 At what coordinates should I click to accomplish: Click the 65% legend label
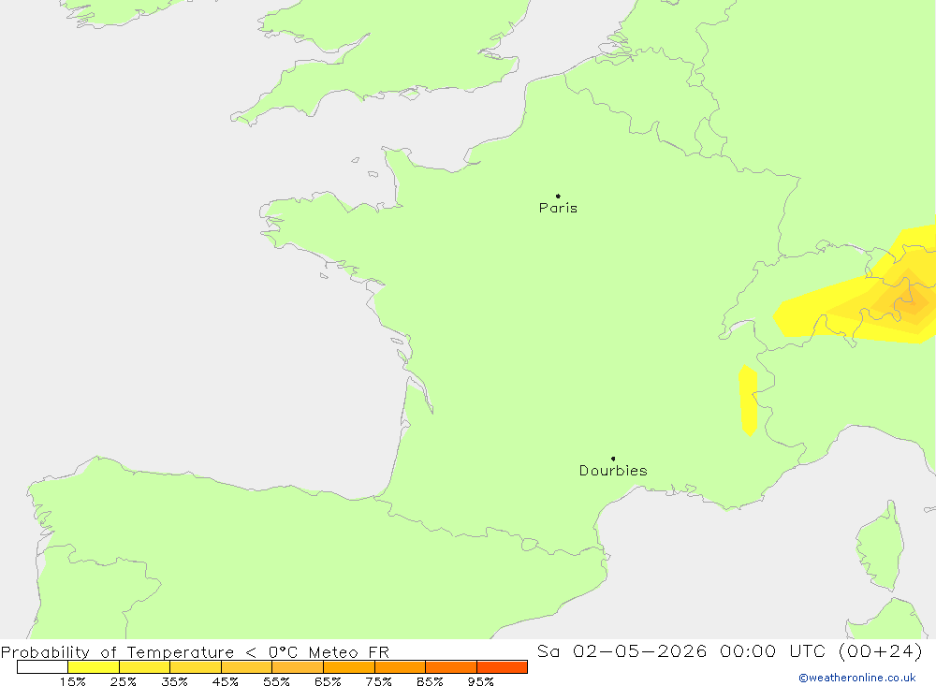[328, 681]
